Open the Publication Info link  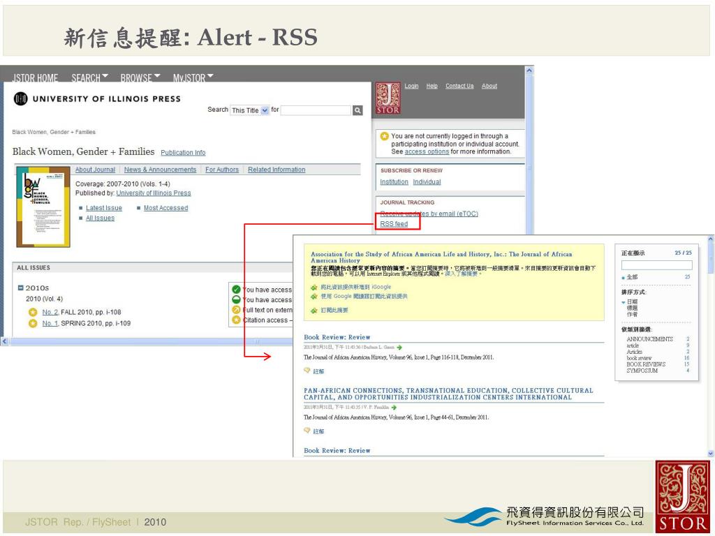pos(184,153)
